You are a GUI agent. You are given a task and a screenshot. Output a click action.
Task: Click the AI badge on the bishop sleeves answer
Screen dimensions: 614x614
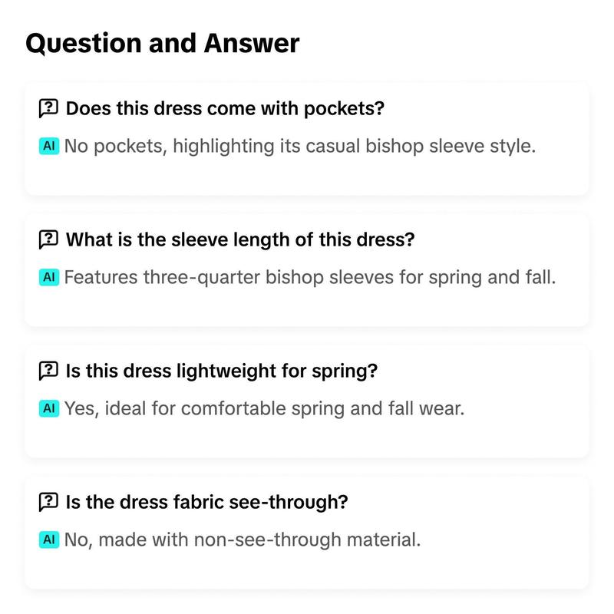49,277
